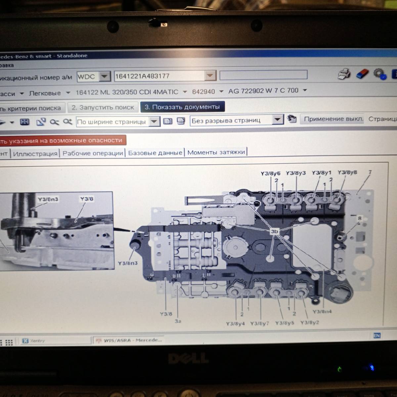This screenshot has height=397, width=397.
Task: Click the eraser icon to clear input
Action: tap(362, 74)
